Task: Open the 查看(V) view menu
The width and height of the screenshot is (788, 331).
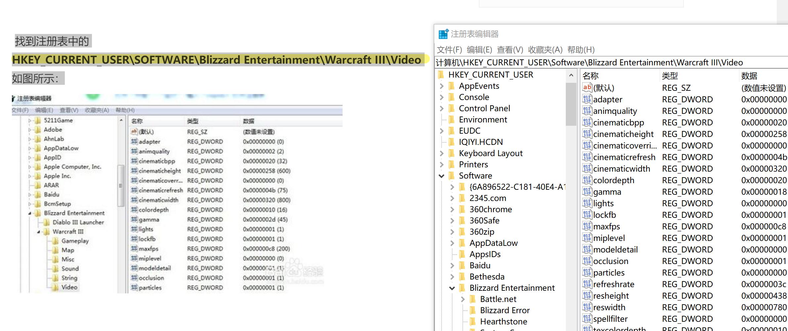Action: tap(510, 50)
